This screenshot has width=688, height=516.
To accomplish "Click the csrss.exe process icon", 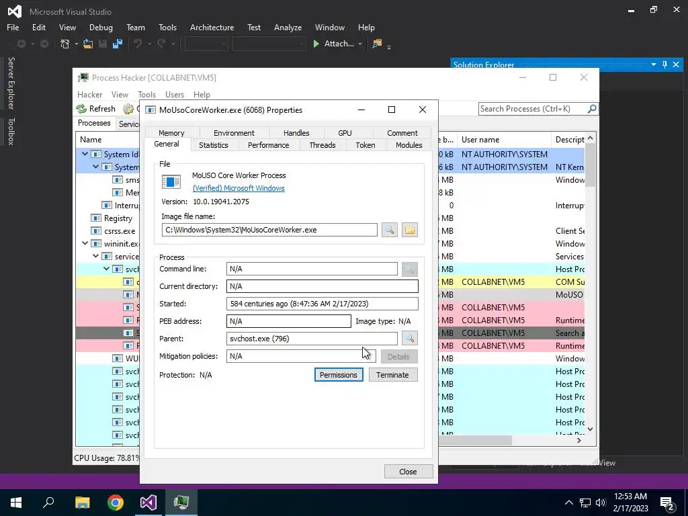I will (x=96, y=231).
